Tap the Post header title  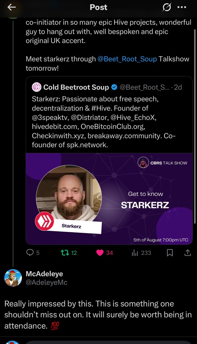pos(98,7)
